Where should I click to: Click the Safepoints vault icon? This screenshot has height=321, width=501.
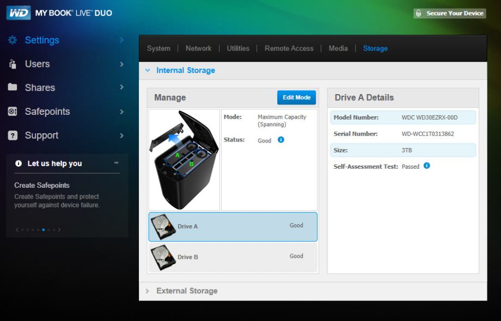click(x=13, y=112)
